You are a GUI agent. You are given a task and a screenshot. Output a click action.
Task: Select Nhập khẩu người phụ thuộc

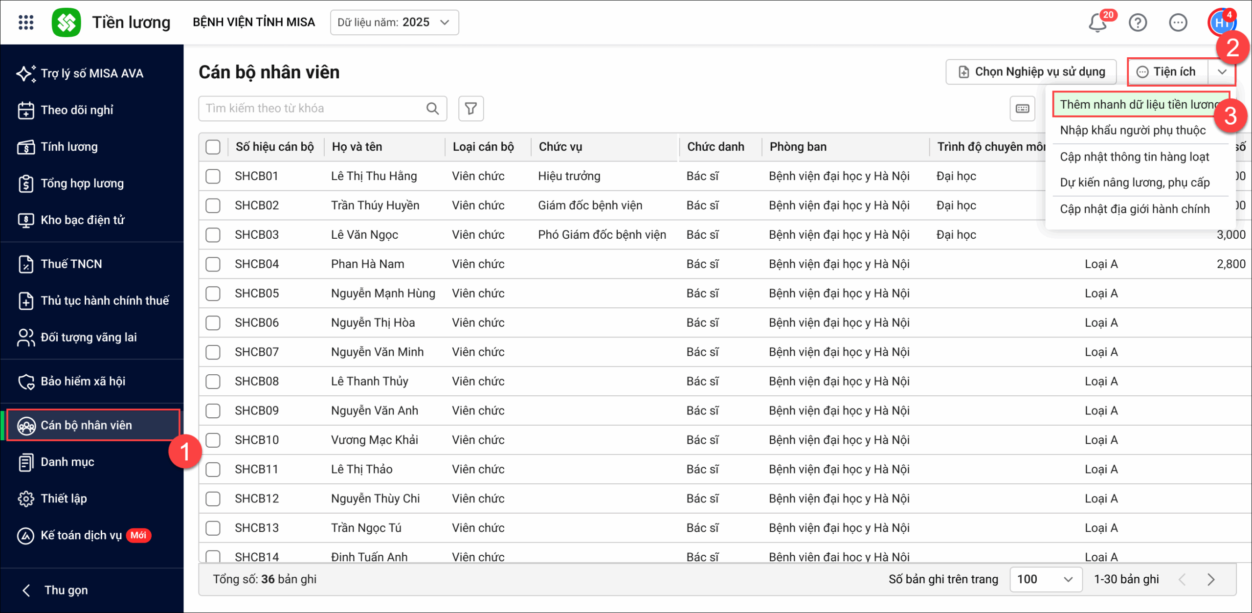(1133, 130)
